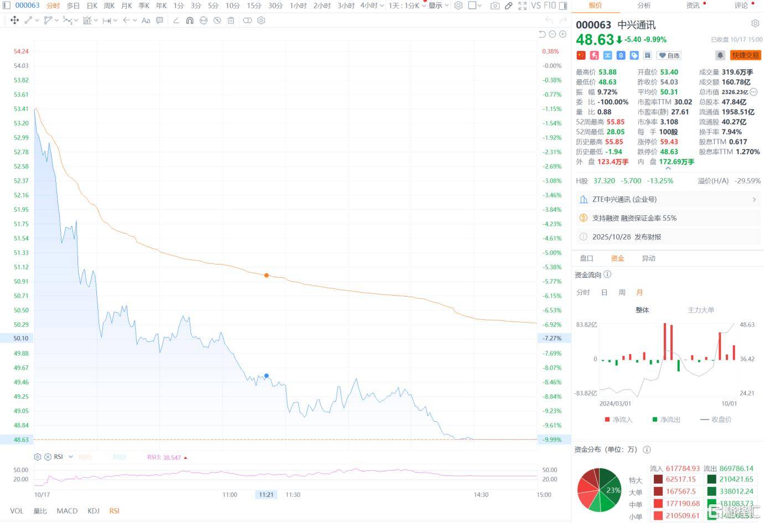Open the 显示 display dropdown
This screenshot has width=764, height=523.
click(438, 6)
